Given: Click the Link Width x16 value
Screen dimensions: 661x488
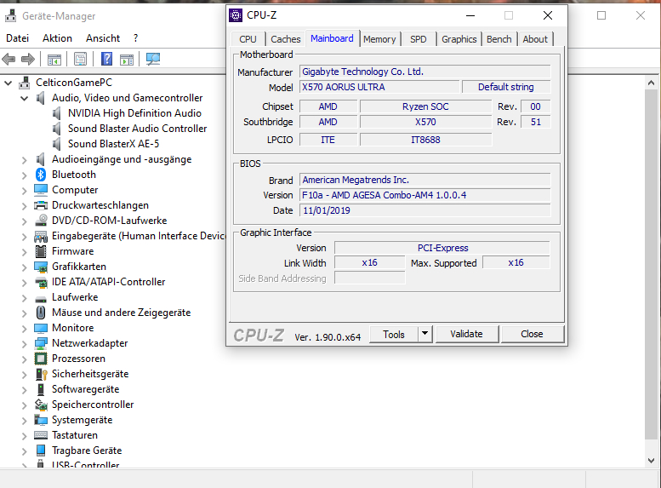Looking at the screenshot, I should click(370, 262).
